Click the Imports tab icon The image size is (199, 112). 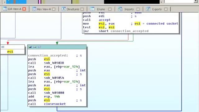[120, 9]
